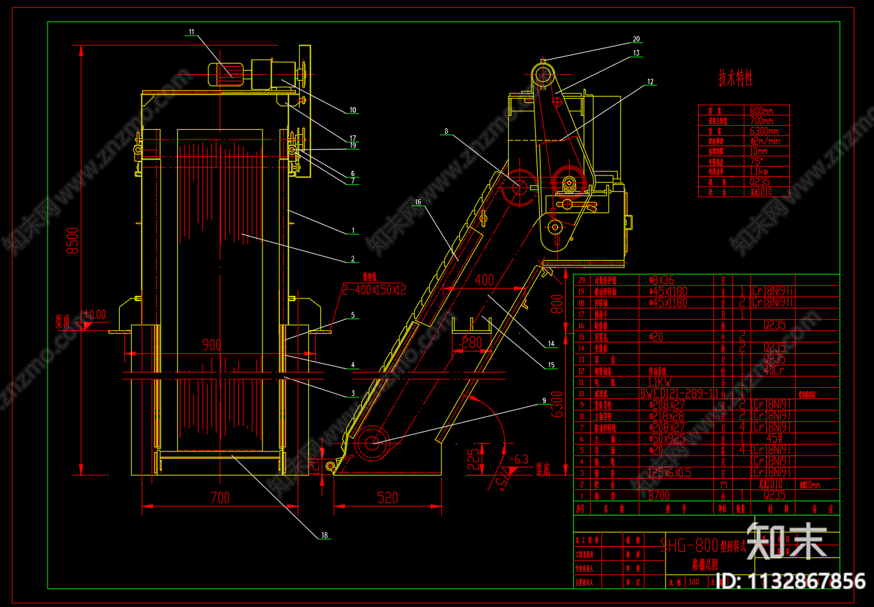The image size is (874, 607).
Task: Click the 1:10 scale value in title block
Action: (693, 583)
